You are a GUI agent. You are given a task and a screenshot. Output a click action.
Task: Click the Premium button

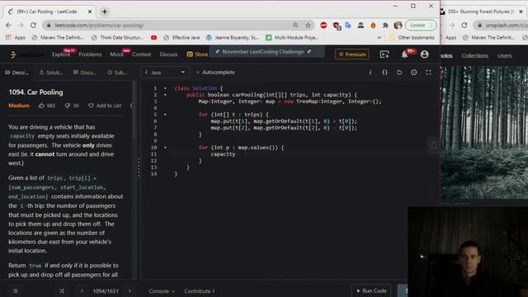352,54
